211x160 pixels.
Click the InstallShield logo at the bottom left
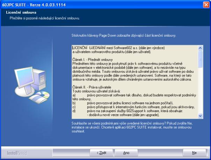[17, 153]
